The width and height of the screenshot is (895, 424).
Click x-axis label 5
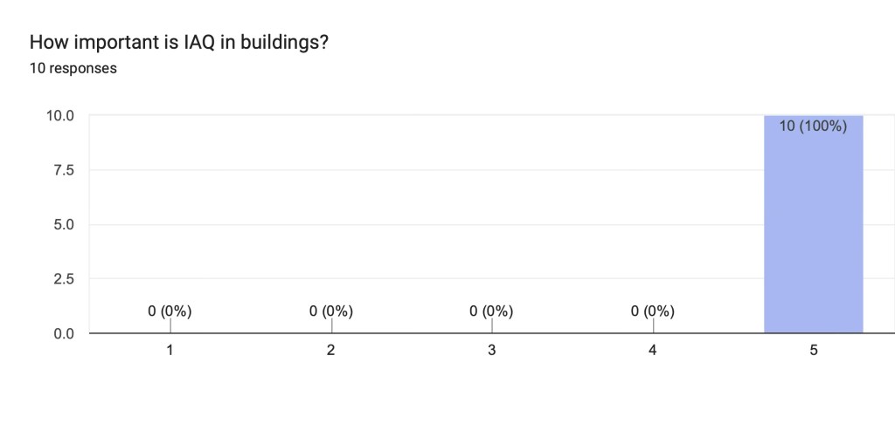813,351
